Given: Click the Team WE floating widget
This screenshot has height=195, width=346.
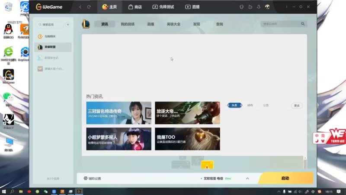Looking at the screenshot, I should [x=329, y=136].
